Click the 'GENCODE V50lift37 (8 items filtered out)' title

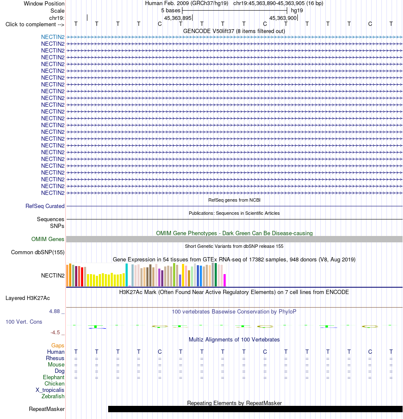(x=234, y=31)
